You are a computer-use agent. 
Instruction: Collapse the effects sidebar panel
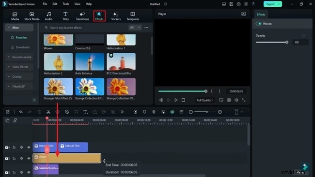pos(34,100)
